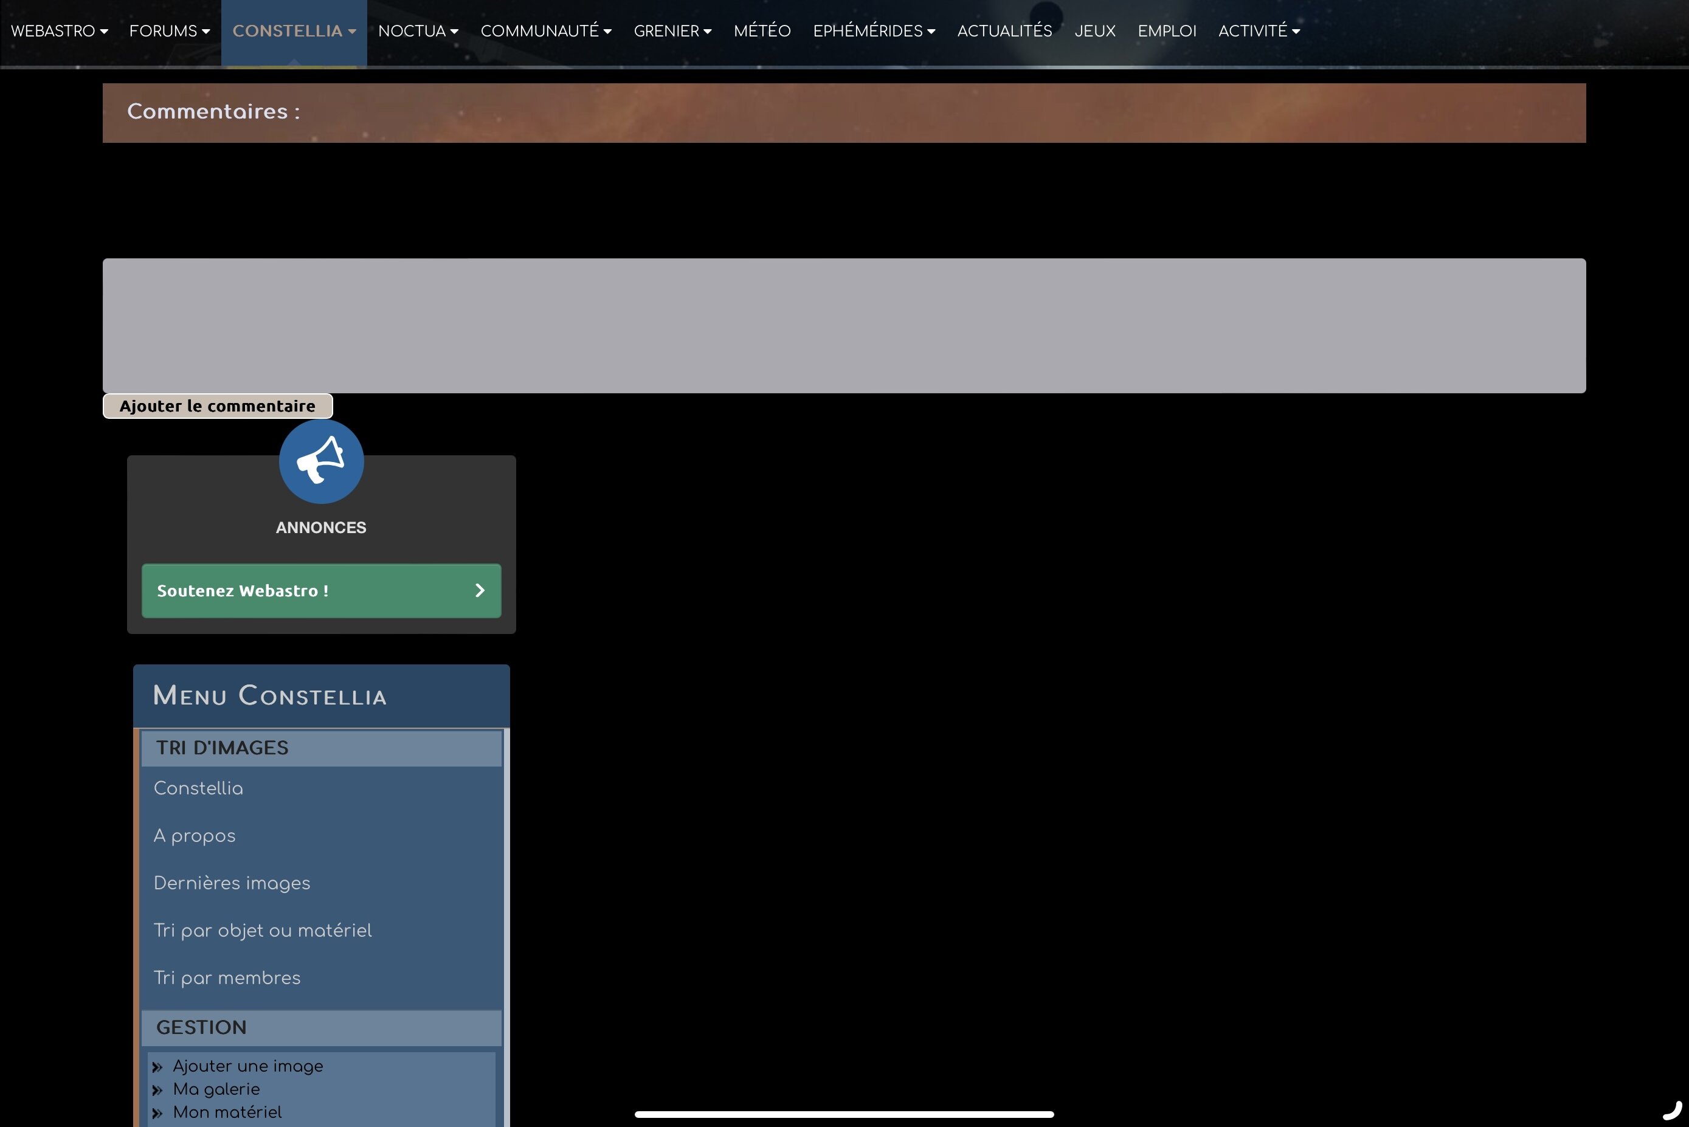Click inside the grey comment text area

844,326
